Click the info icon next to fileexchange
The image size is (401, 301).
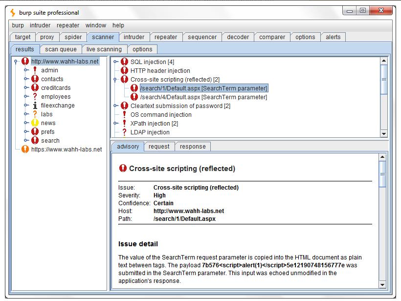click(35, 105)
